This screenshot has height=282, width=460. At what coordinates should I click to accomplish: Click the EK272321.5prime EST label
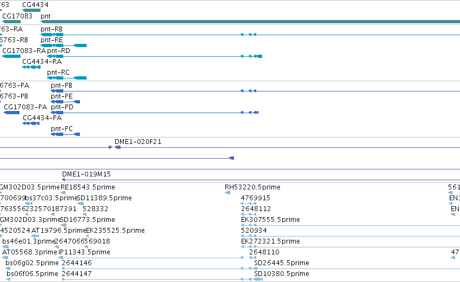pyautogui.click(x=270, y=242)
